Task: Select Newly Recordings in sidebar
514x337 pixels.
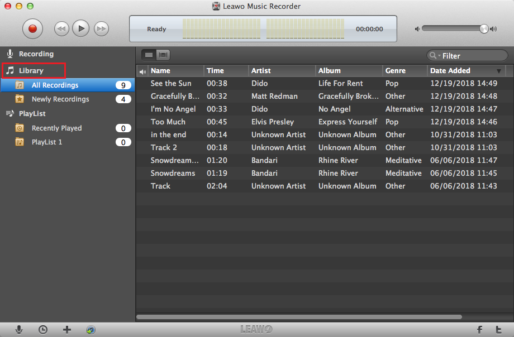Action: point(60,99)
